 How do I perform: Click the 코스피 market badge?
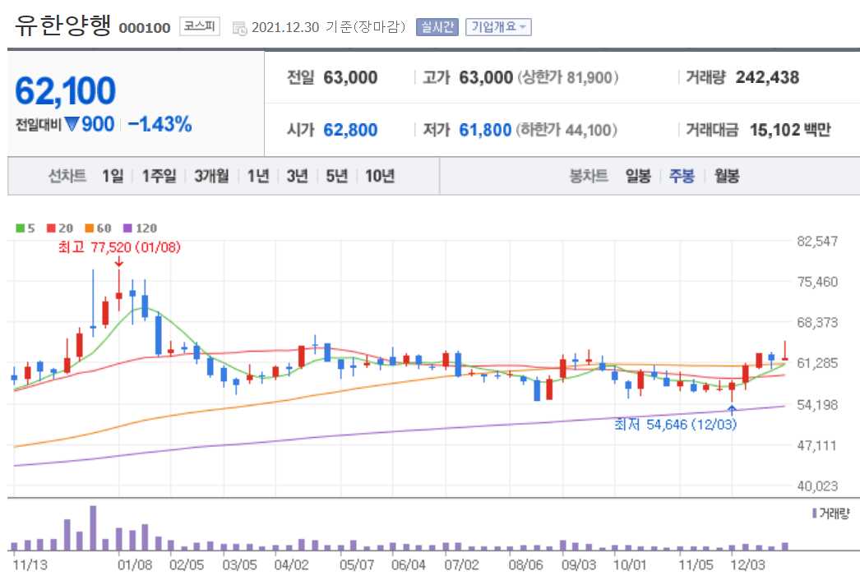(199, 26)
